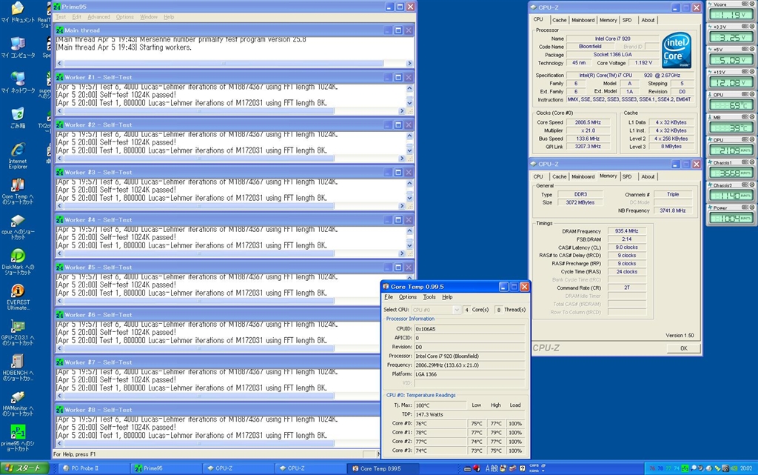Open the HWMonitor desktop shortcut
The image size is (758, 475).
click(17, 397)
